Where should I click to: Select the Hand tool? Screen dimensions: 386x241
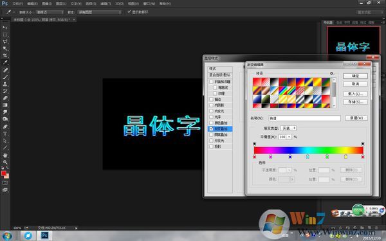click(x=5, y=155)
